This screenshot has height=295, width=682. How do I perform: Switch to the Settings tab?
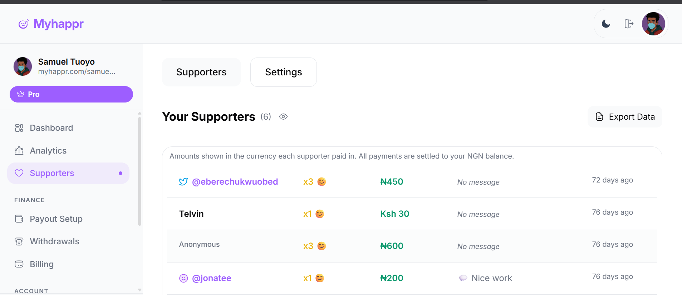tap(284, 72)
